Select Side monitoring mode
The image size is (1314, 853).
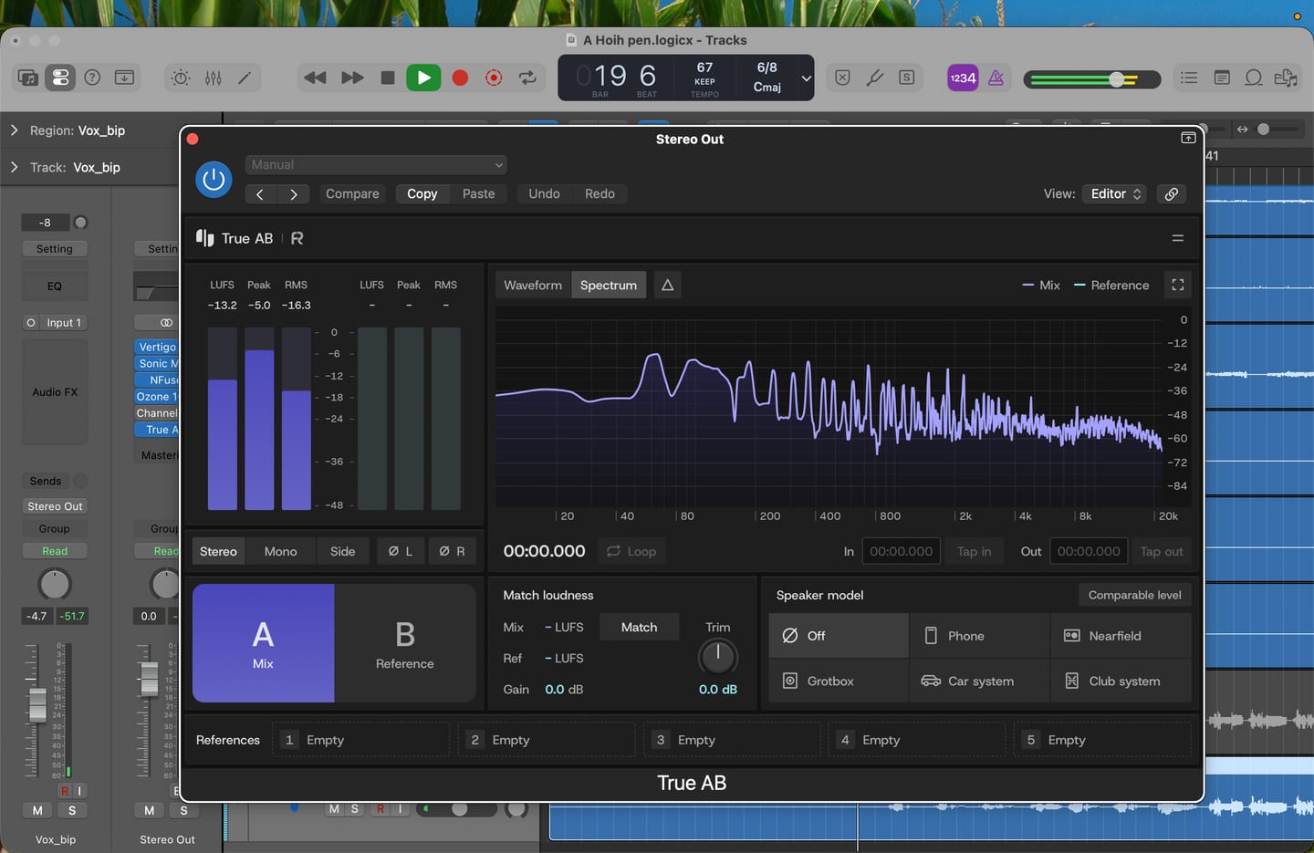[342, 551]
